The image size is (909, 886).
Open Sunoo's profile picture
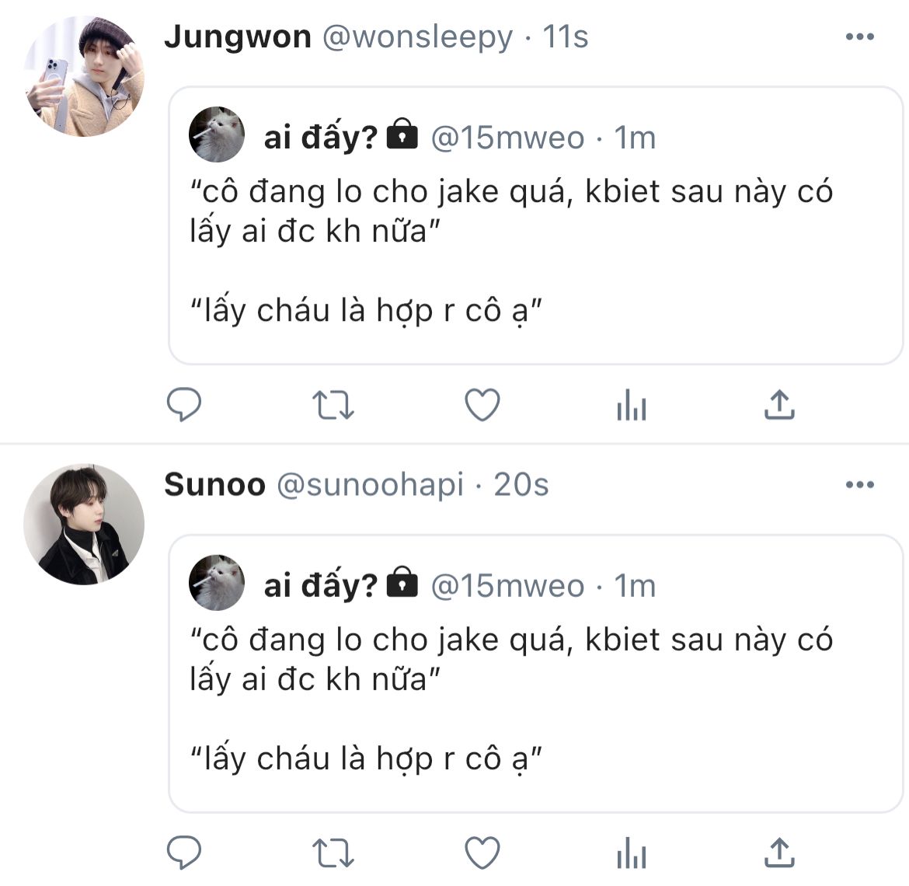(84, 524)
